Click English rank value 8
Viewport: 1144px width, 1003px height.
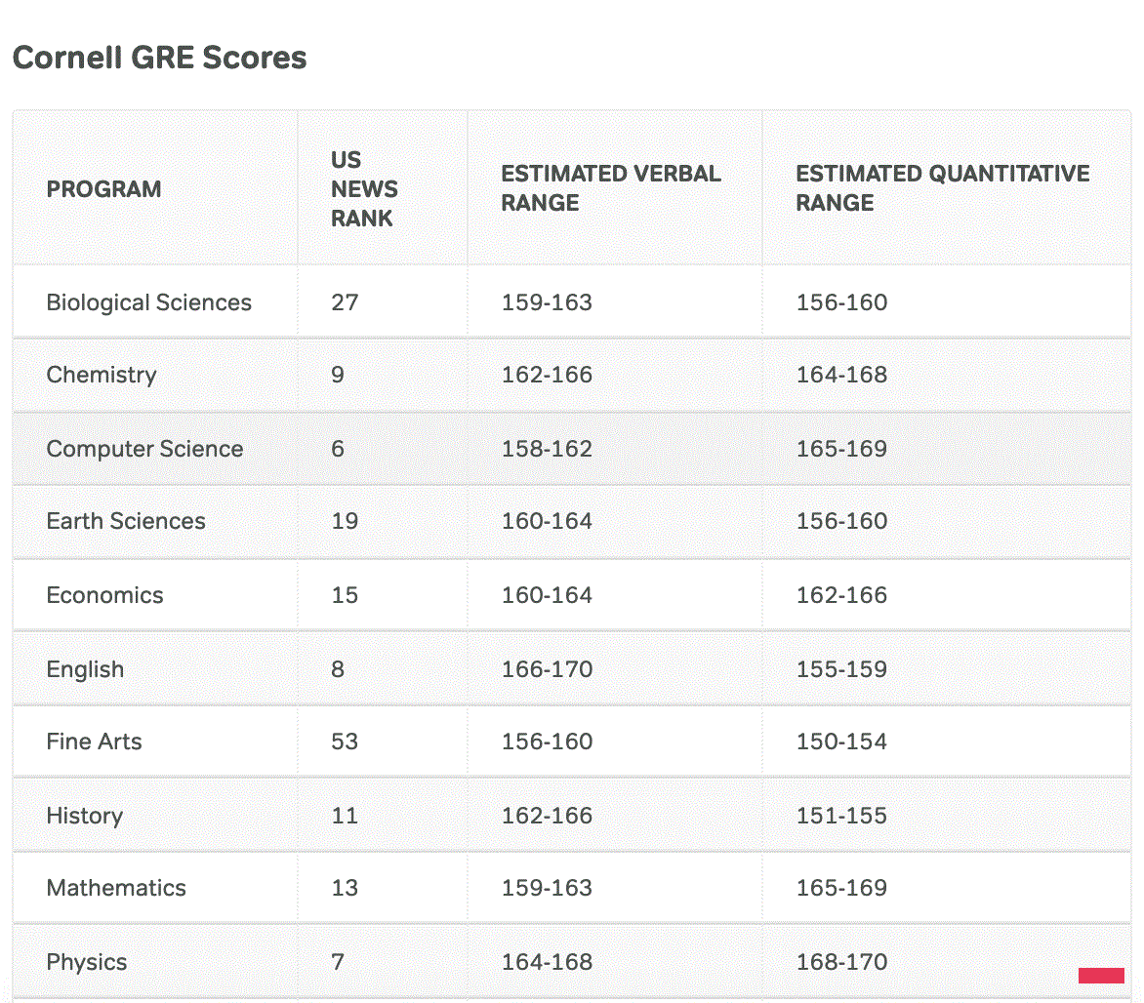point(338,669)
